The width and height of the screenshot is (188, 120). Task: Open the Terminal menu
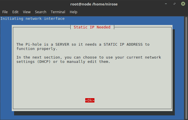coord(58,12)
